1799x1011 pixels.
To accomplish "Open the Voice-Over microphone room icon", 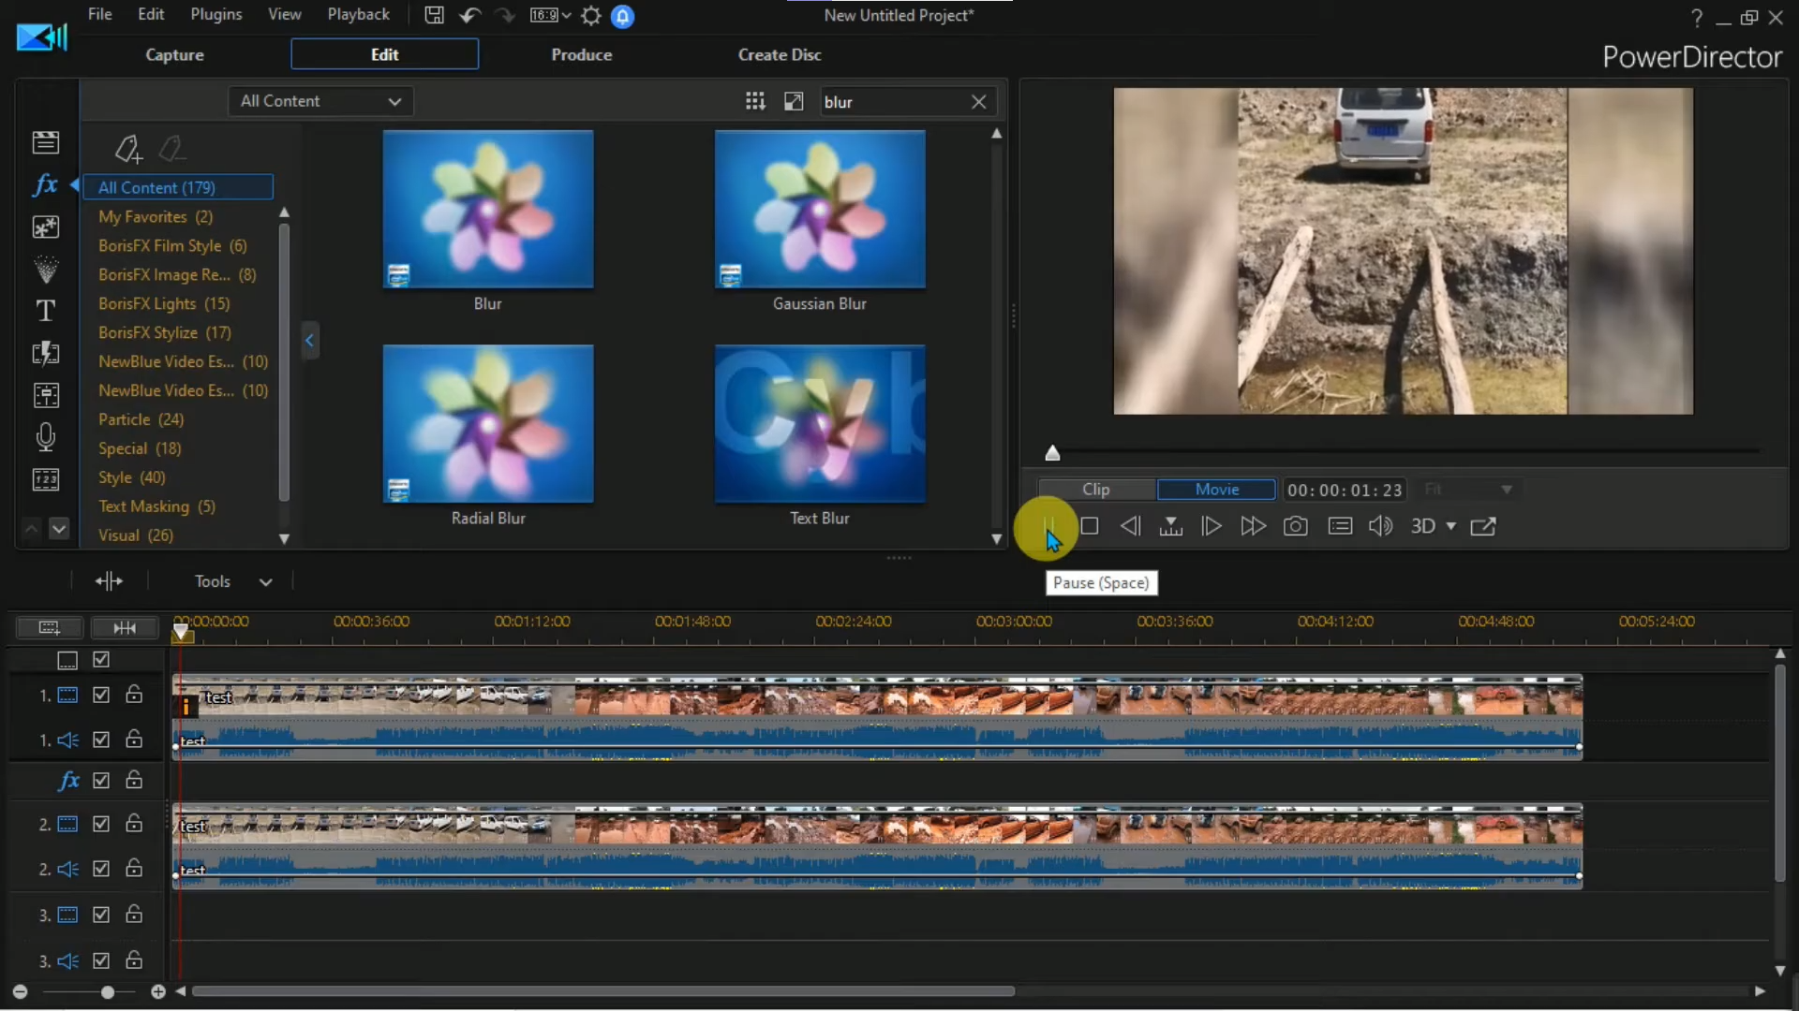I will (x=45, y=437).
